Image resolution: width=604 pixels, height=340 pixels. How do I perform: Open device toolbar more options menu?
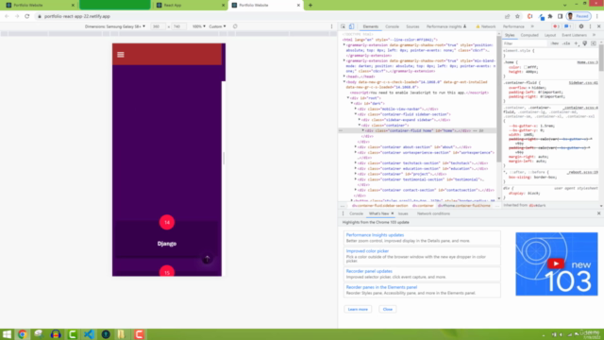coord(331,26)
